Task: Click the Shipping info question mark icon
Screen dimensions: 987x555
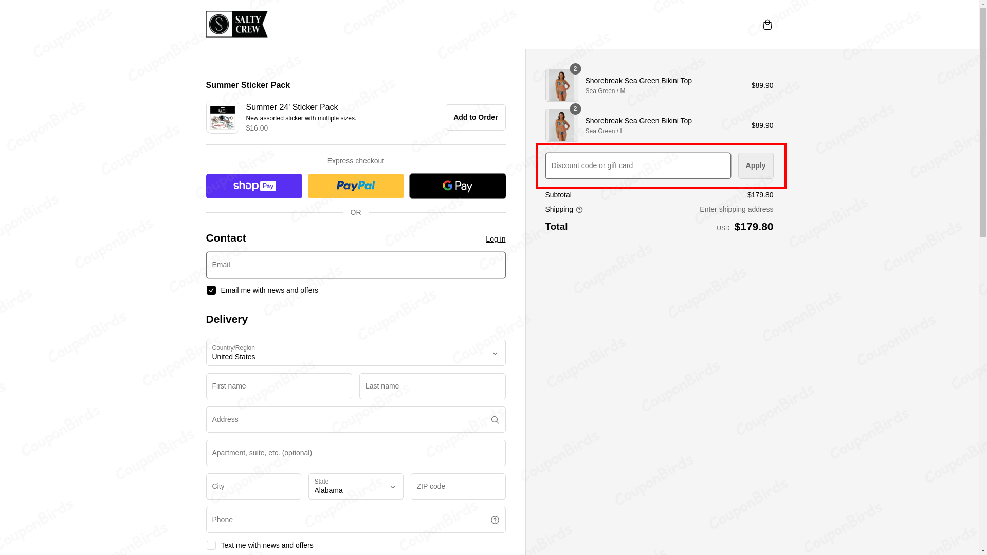Action: coord(579,210)
